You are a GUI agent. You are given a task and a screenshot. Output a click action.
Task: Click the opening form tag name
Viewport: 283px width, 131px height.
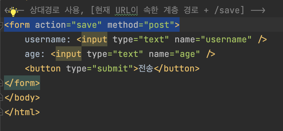20,25
